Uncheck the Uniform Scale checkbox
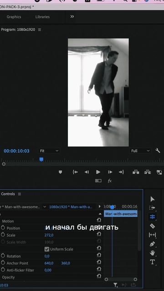164x291 pixels. click(47, 249)
